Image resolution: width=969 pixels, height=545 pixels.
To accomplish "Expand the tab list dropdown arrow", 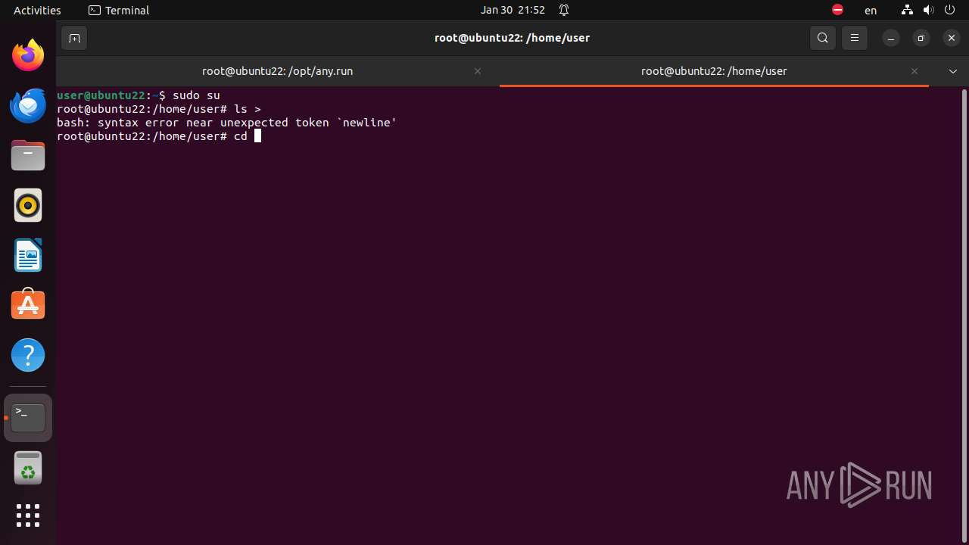I will pyautogui.click(x=953, y=71).
